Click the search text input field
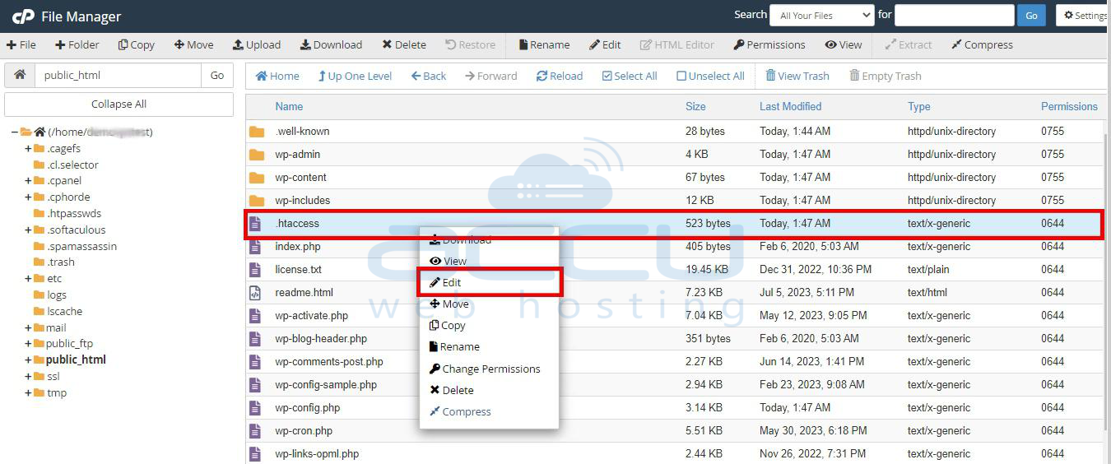The height and width of the screenshot is (464, 1111). click(x=953, y=15)
